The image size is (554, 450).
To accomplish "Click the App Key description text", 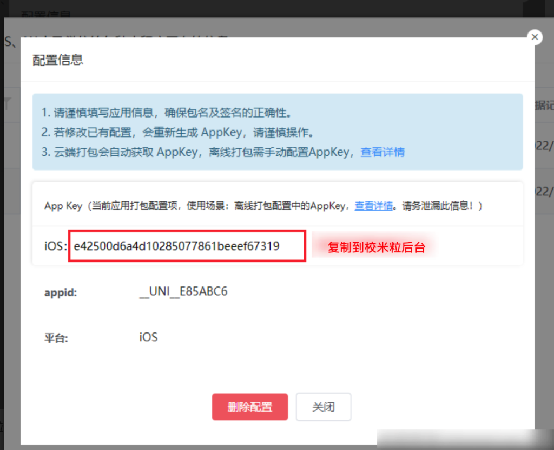I will tap(195, 206).
